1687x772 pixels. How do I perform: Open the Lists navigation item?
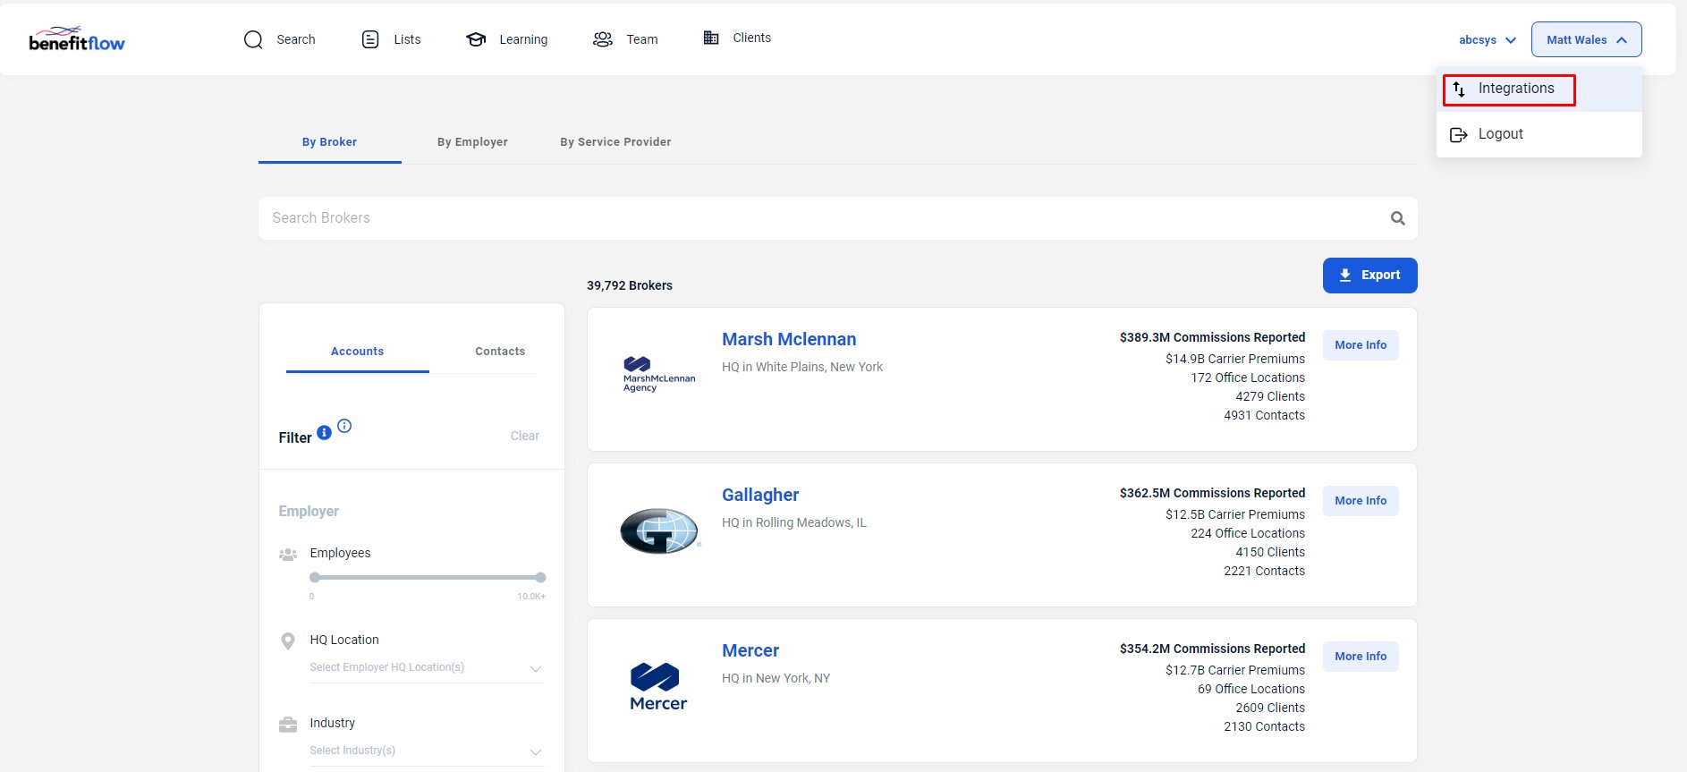(x=391, y=39)
